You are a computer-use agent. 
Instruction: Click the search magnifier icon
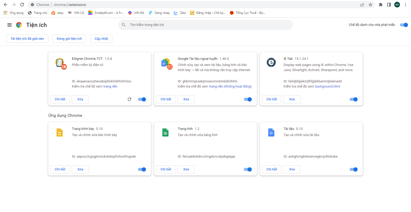point(124,25)
